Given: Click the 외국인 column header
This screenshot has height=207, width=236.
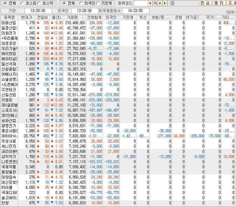Looking at the screenshot, I should [x=111, y=17].
